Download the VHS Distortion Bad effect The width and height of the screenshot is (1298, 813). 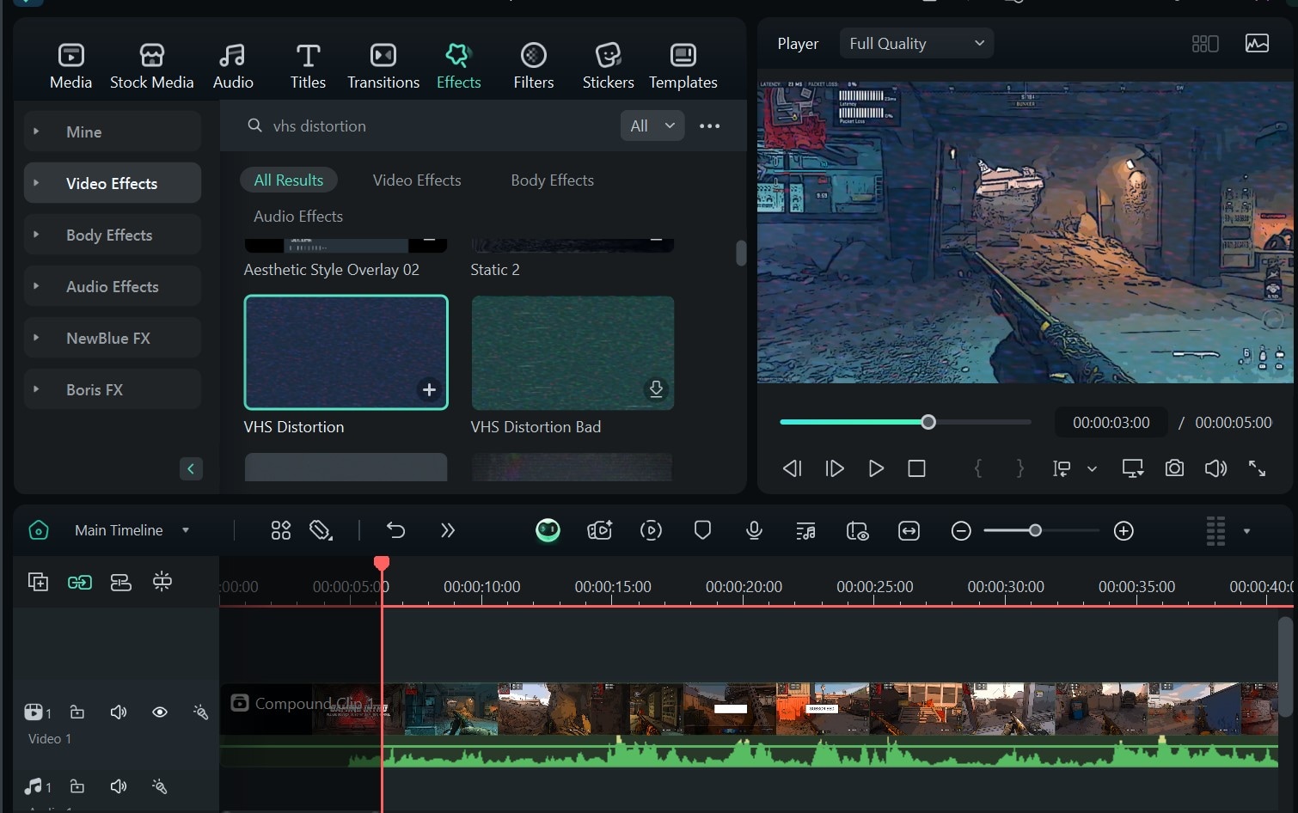pos(656,389)
